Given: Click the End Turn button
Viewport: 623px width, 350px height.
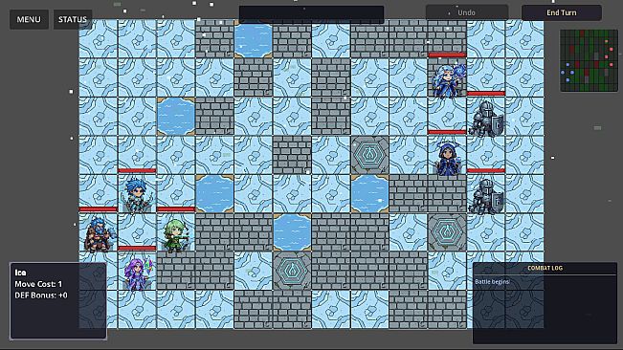Looking at the screenshot, I should point(562,12).
